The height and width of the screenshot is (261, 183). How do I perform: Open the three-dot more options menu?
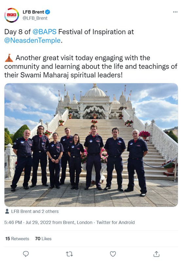point(175,12)
